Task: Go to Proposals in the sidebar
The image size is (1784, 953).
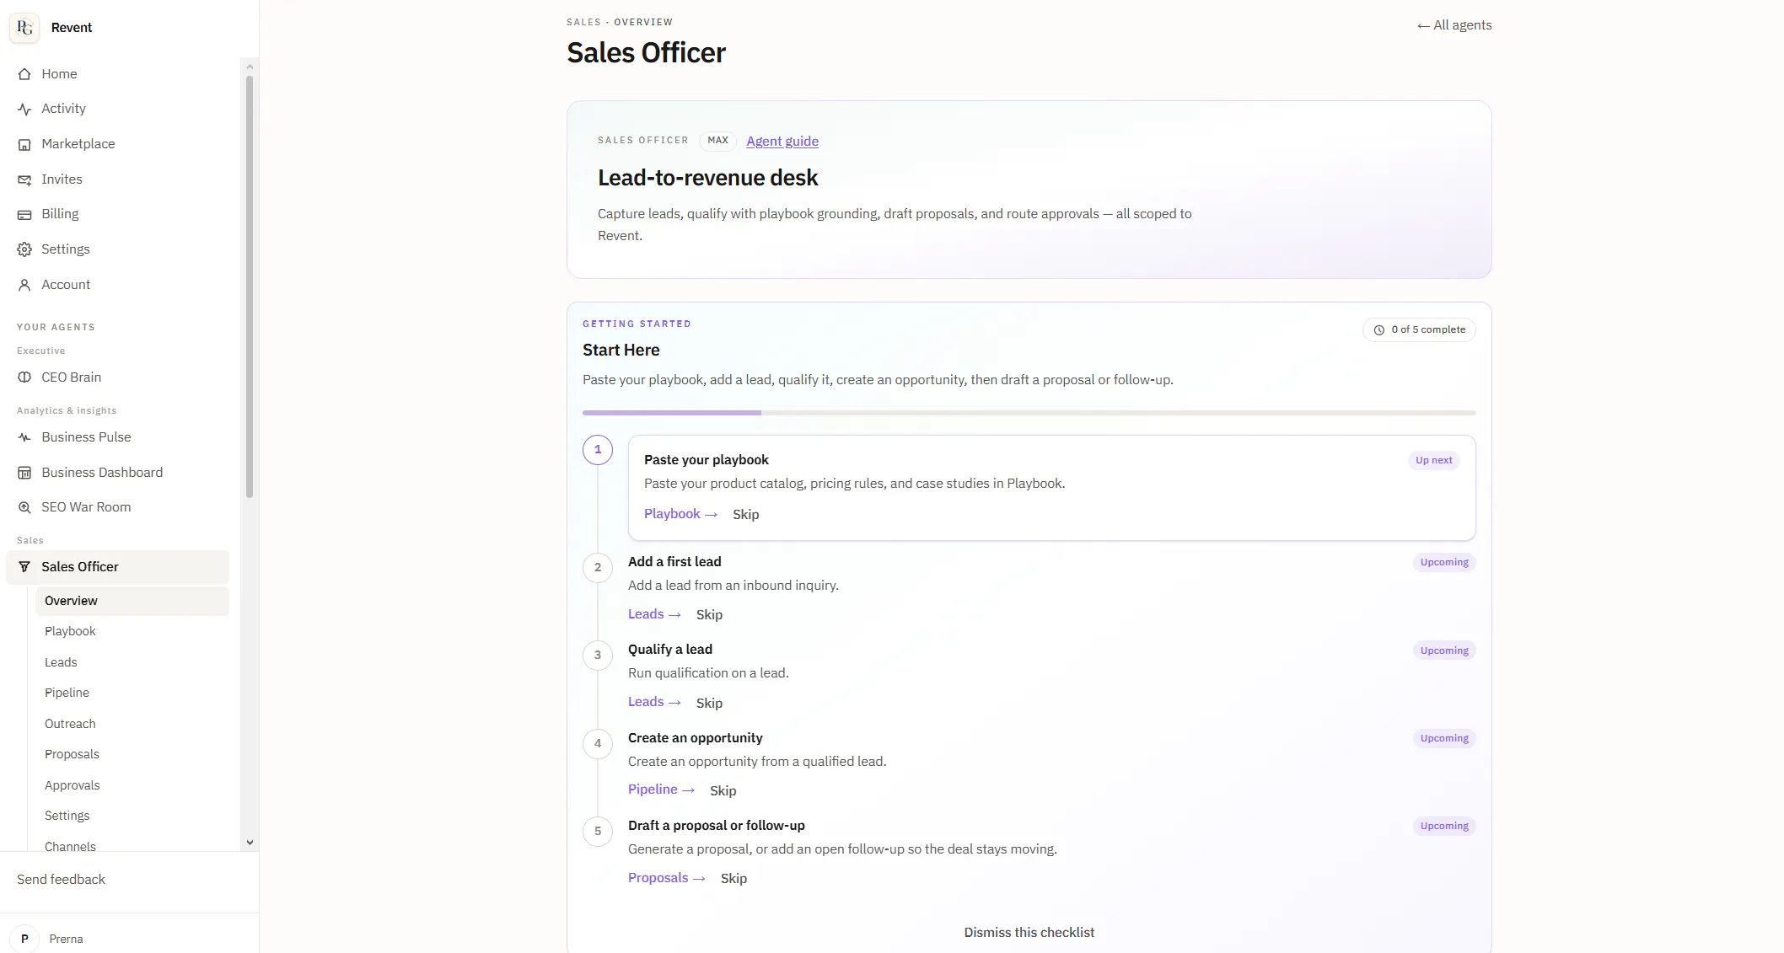Action: point(132,754)
